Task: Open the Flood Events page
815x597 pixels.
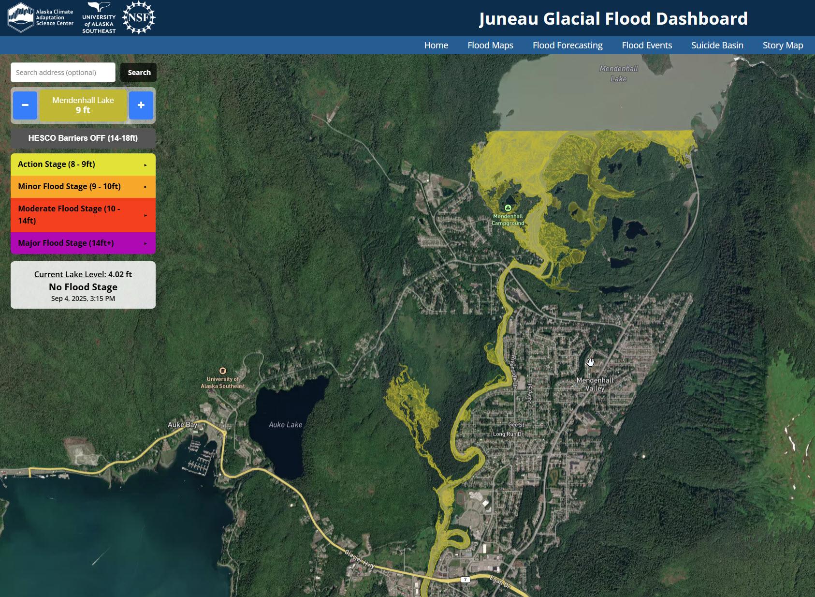Action: [647, 45]
